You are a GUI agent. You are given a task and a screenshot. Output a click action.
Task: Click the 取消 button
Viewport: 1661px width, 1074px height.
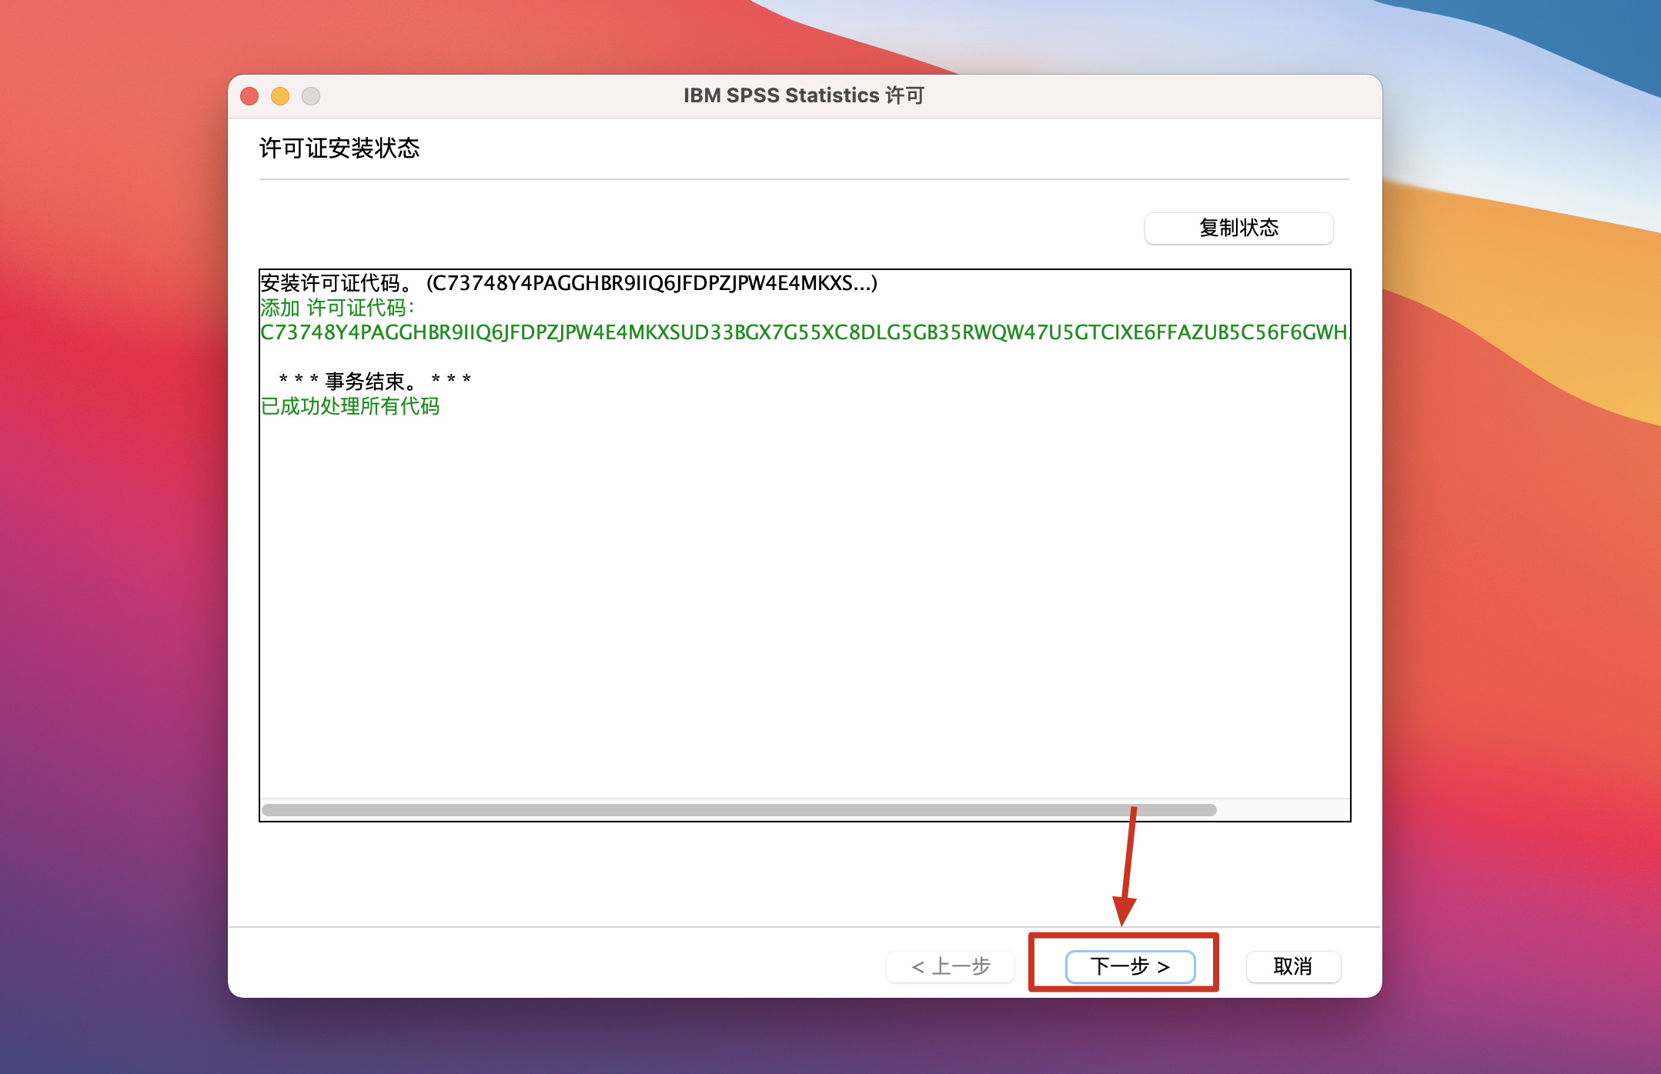pos(1292,966)
